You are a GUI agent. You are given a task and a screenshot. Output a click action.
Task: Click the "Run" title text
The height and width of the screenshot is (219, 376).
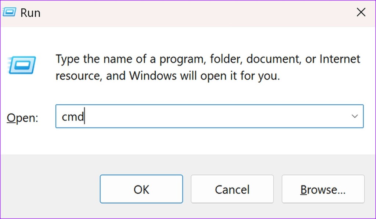(30, 13)
